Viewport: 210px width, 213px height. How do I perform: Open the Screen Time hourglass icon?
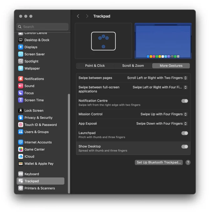[20, 100]
